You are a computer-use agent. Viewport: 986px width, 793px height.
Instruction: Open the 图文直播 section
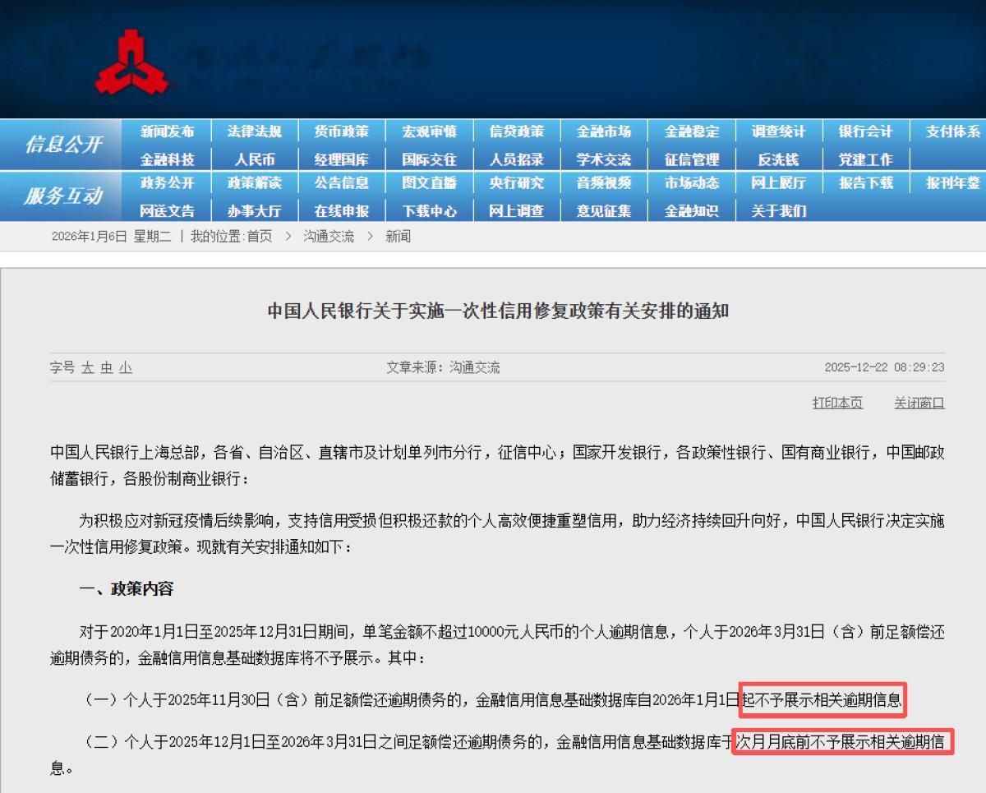429,182
